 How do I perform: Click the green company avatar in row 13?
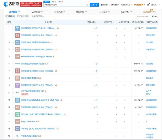click(17, 114)
